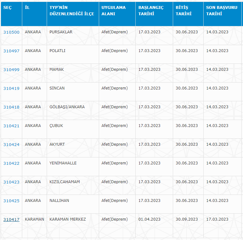
Task: Select the 310499 Mamak entry link
Action: (x=11, y=70)
